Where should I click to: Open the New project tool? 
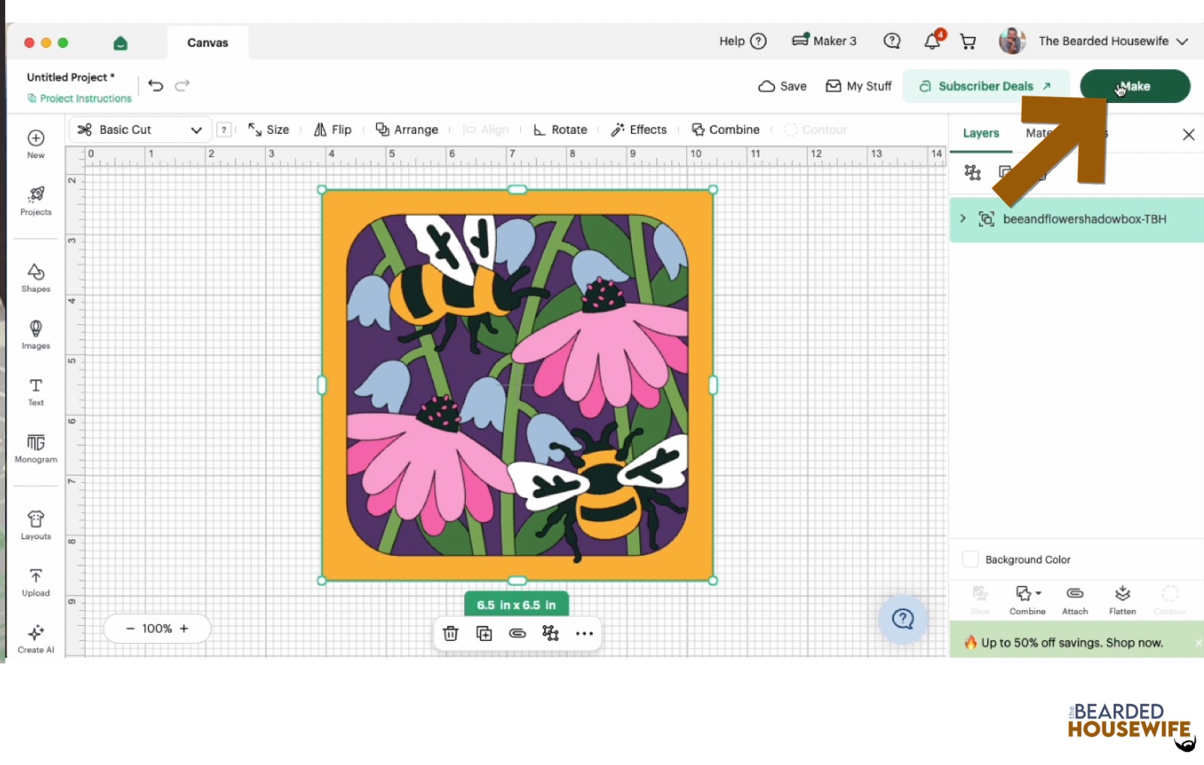pos(35,144)
